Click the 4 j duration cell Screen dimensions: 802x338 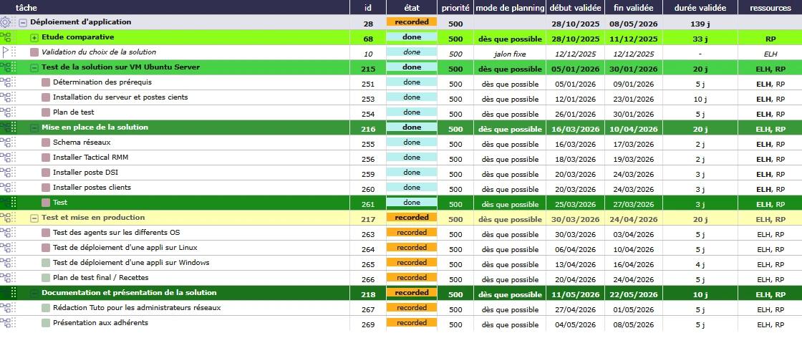[700, 264]
